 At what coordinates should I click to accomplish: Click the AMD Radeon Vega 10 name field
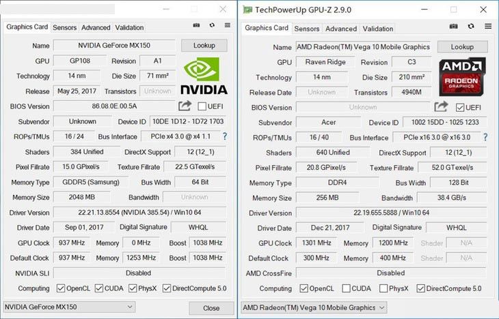pyautogui.click(x=363, y=46)
